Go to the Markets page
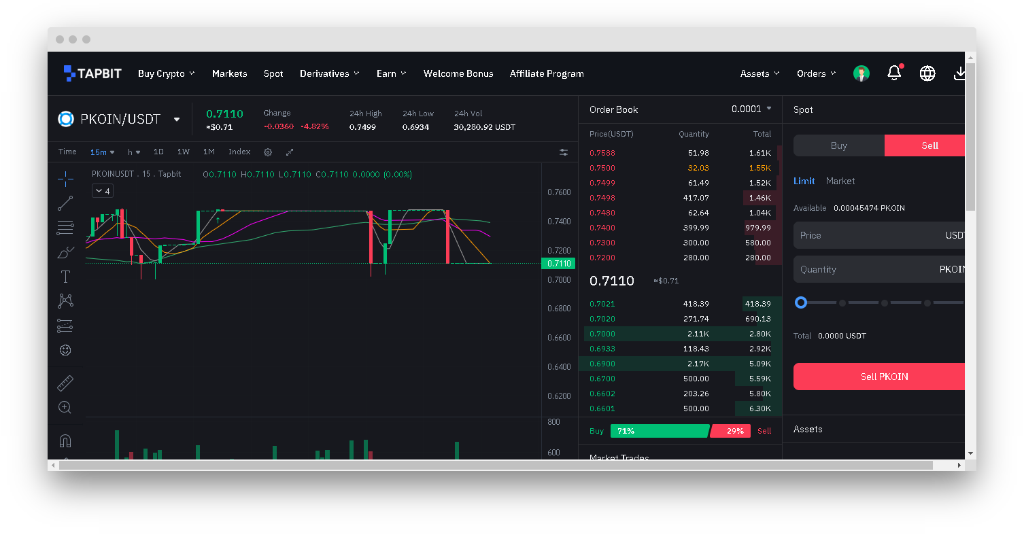The height and width of the screenshot is (539, 1024). point(229,73)
